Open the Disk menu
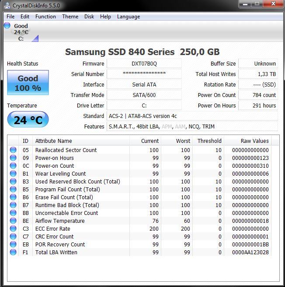This screenshot has height=287, width=285. click(89, 17)
